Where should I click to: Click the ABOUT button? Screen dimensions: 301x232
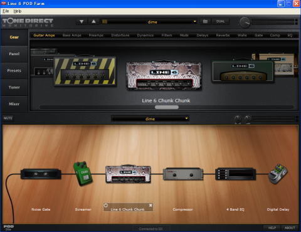tap(290, 228)
